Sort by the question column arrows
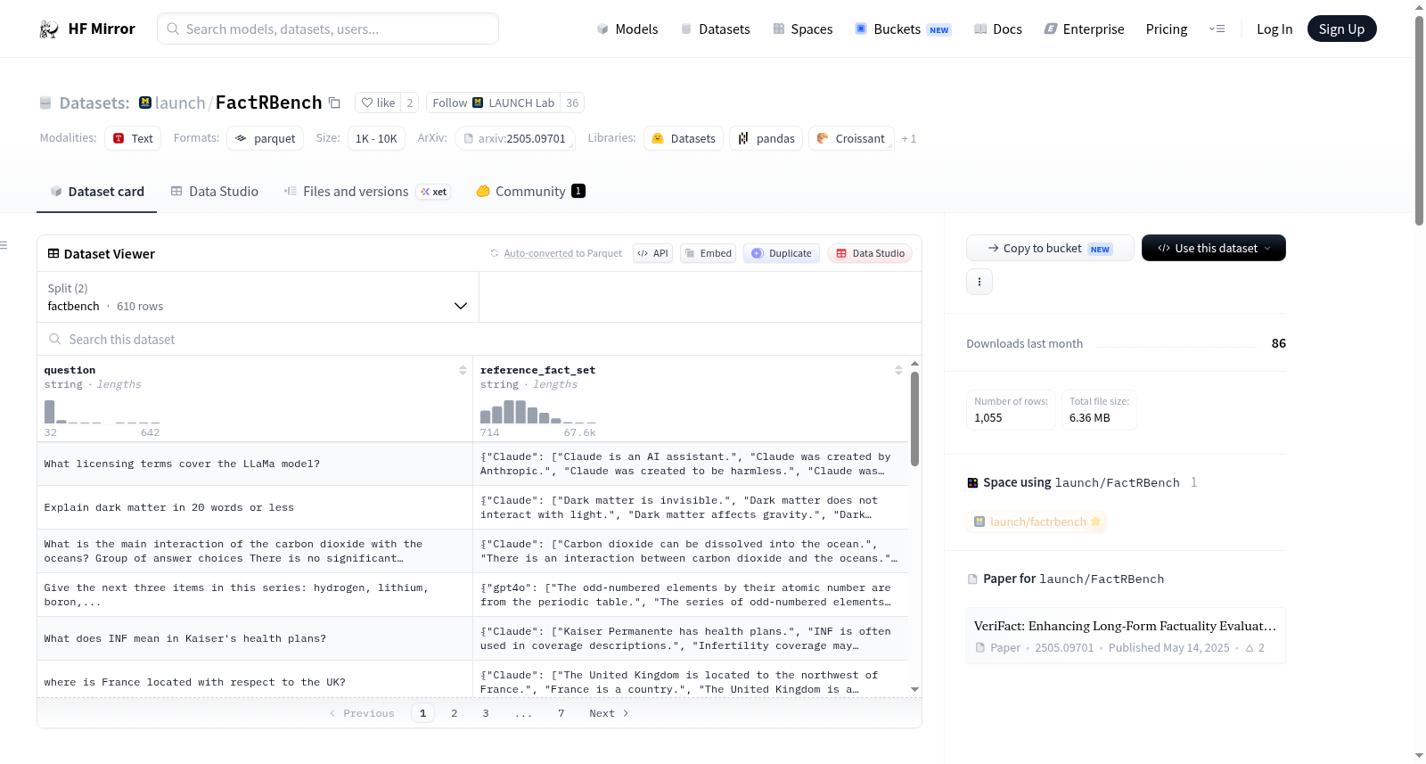 coord(463,370)
